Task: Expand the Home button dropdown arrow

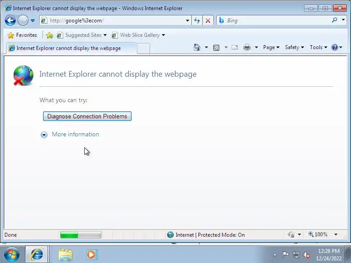Action: point(206,47)
